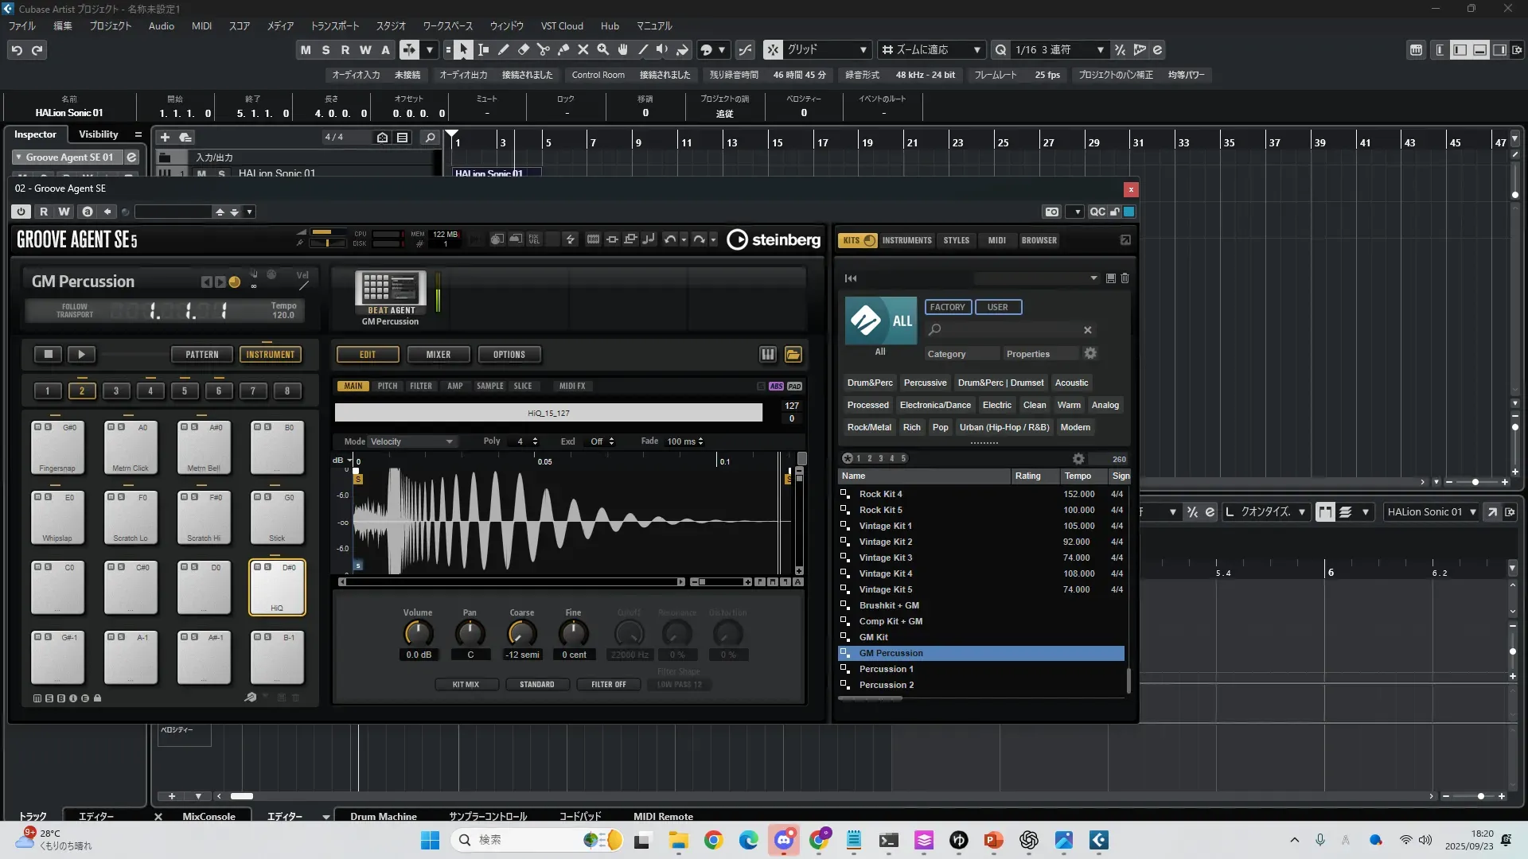Select the Zoom magnifier tool
1528x859 pixels.
602,50
